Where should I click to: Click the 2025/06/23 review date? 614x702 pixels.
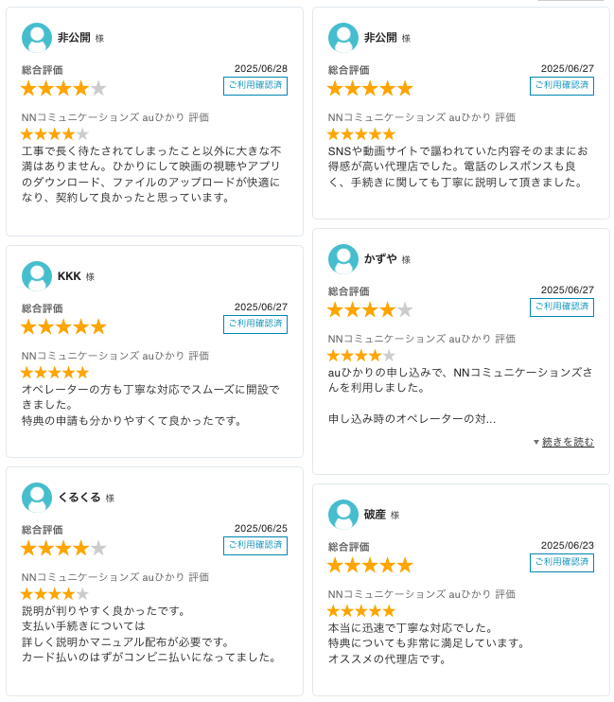567,545
